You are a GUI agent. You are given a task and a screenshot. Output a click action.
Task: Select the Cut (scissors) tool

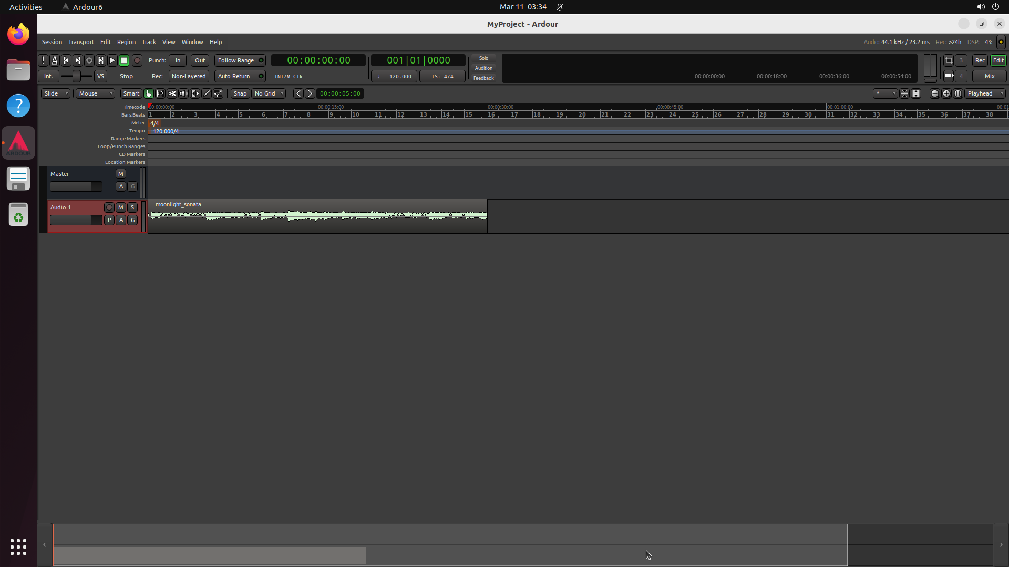point(172,93)
